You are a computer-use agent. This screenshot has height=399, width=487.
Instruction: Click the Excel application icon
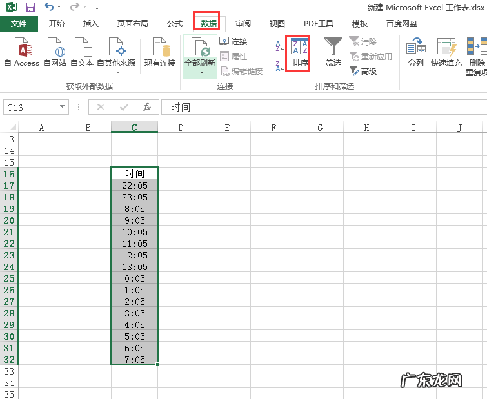(12, 7)
